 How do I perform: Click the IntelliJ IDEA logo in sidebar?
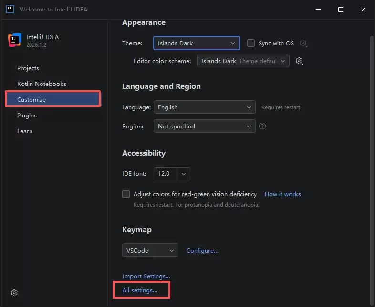[x=15, y=40]
